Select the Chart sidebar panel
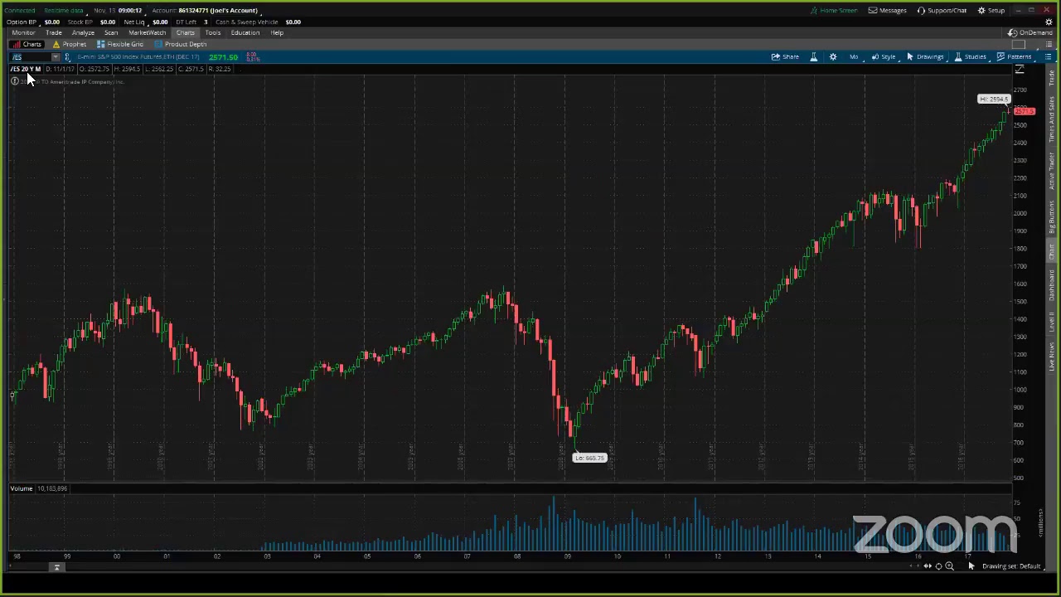 pos(1052,252)
